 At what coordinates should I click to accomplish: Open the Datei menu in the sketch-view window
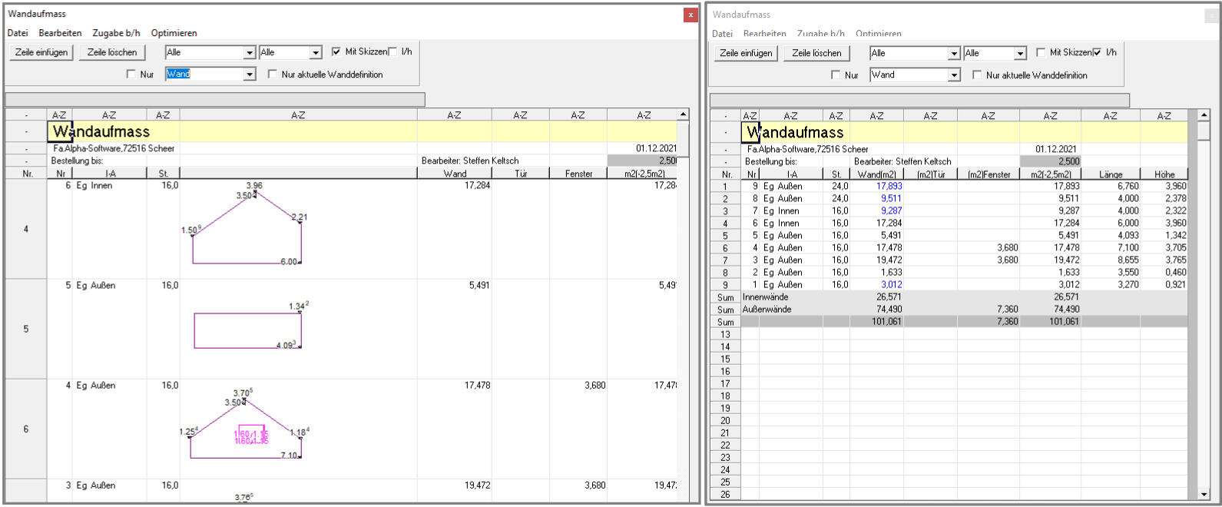[x=18, y=33]
